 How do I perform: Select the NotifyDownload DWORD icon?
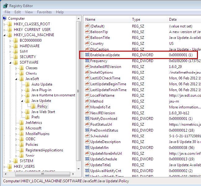pyautogui.click(x=87, y=119)
